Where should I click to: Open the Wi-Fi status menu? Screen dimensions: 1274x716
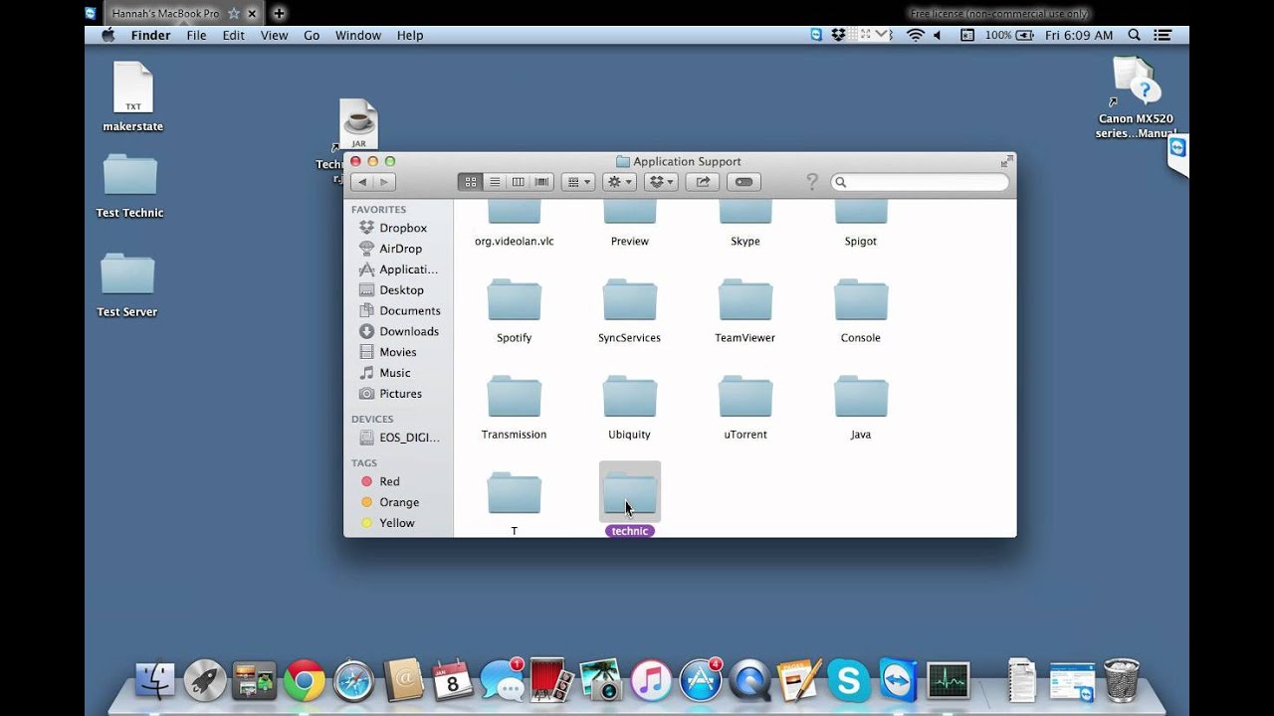(x=915, y=35)
